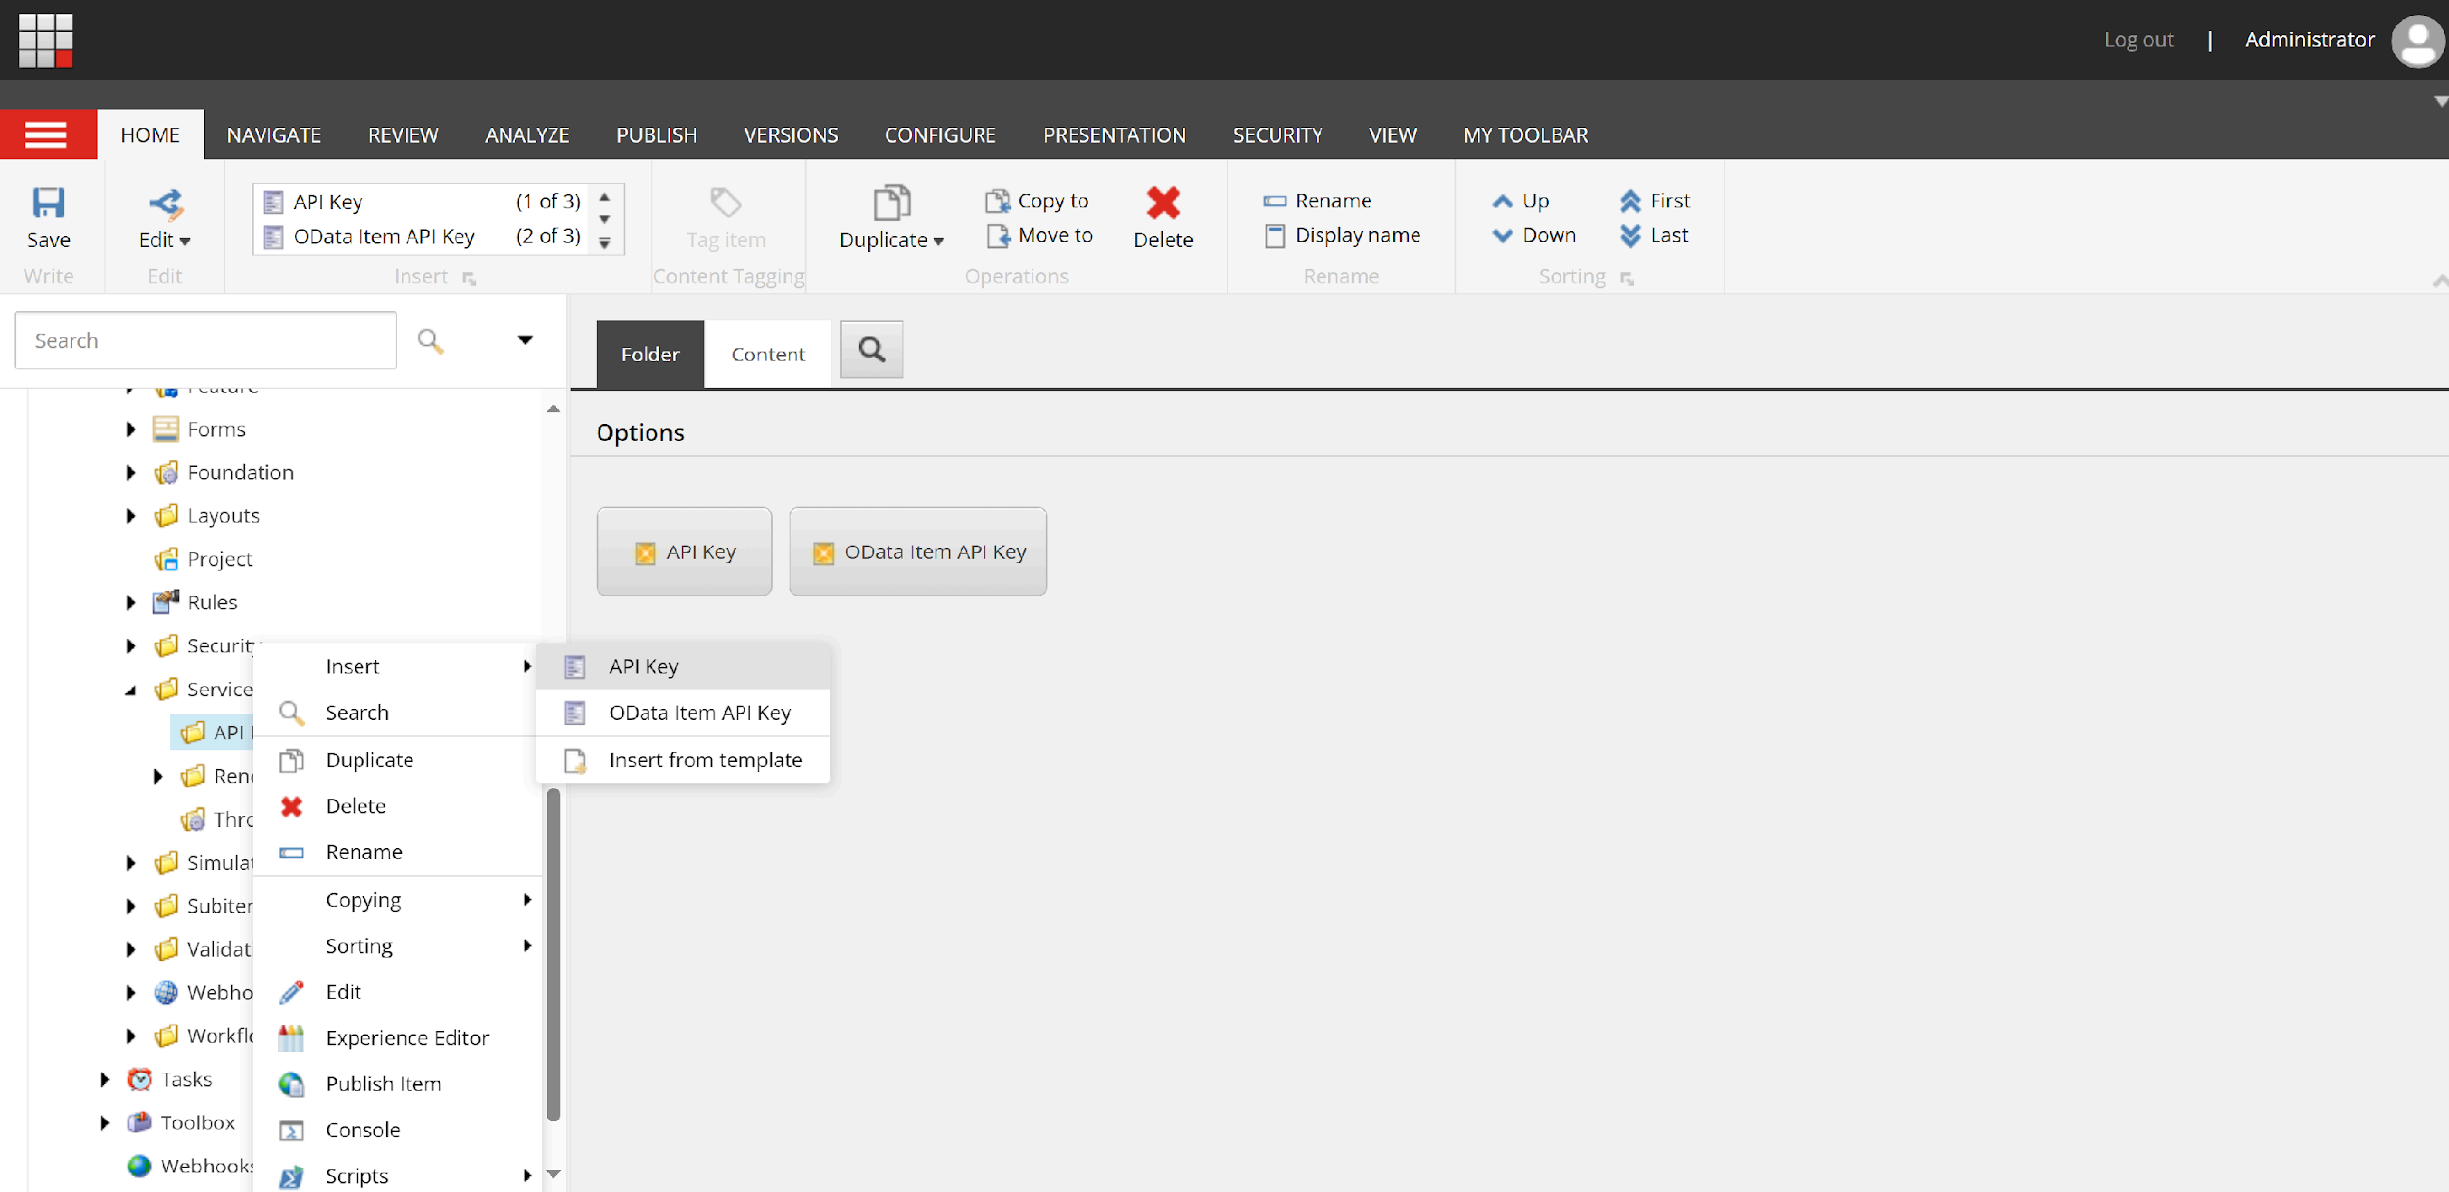Move item Up in Sorting
The width and height of the screenshot is (2449, 1192).
tap(1520, 200)
